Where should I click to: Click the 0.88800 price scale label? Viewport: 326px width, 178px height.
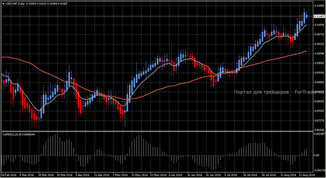point(320,82)
